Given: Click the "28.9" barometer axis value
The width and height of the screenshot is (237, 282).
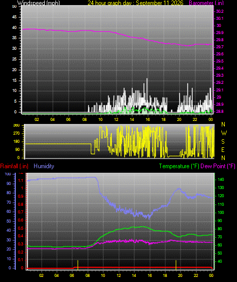Looking at the screenshot, I should 220,104.
